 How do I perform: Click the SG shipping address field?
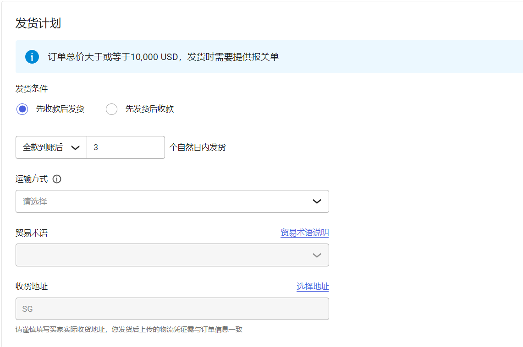[x=172, y=309]
